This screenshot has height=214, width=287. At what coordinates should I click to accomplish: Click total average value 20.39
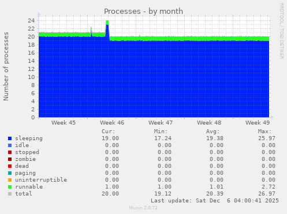pyautogui.click(x=215, y=194)
